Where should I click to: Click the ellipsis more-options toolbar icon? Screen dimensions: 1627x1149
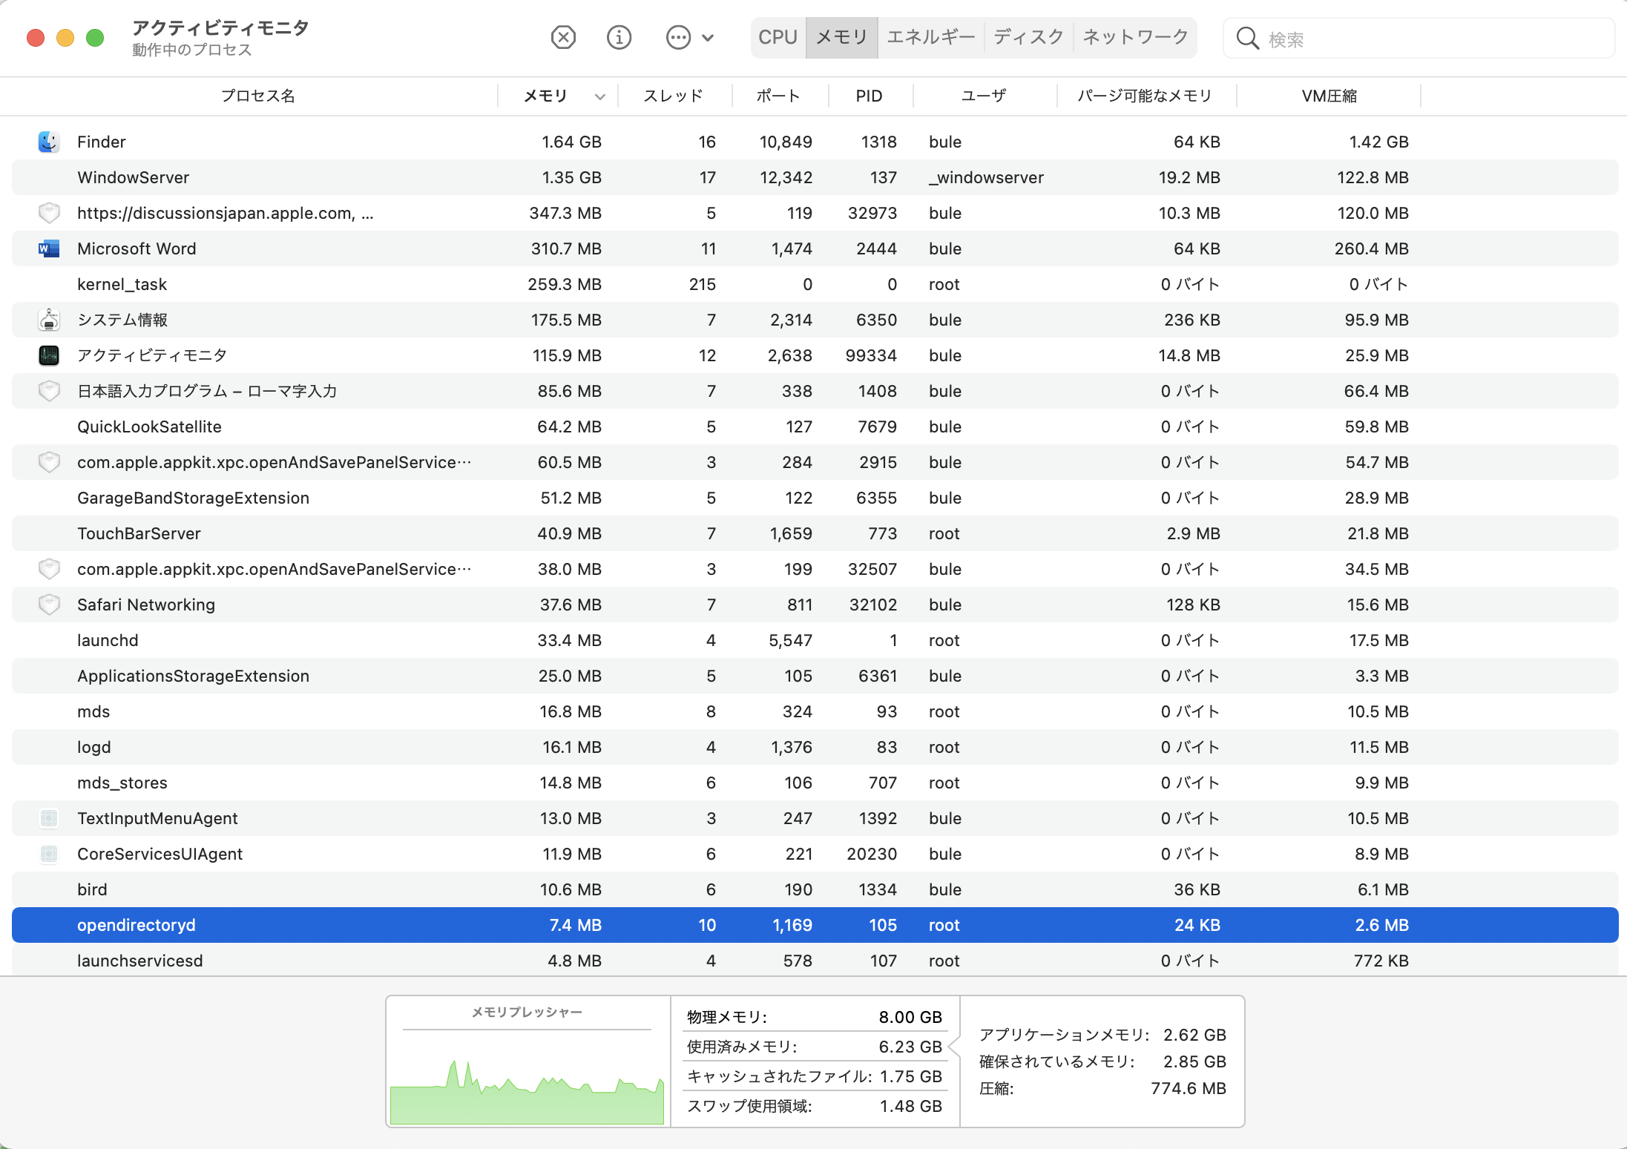(x=678, y=37)
